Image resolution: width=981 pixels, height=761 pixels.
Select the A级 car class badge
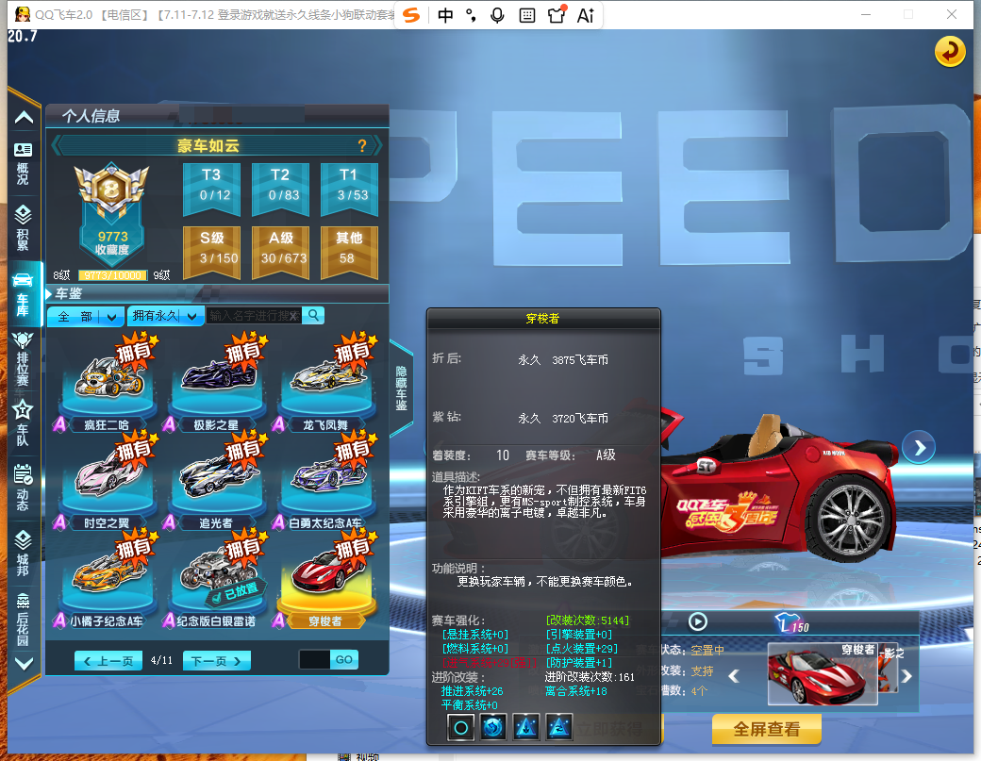[280, 252]
